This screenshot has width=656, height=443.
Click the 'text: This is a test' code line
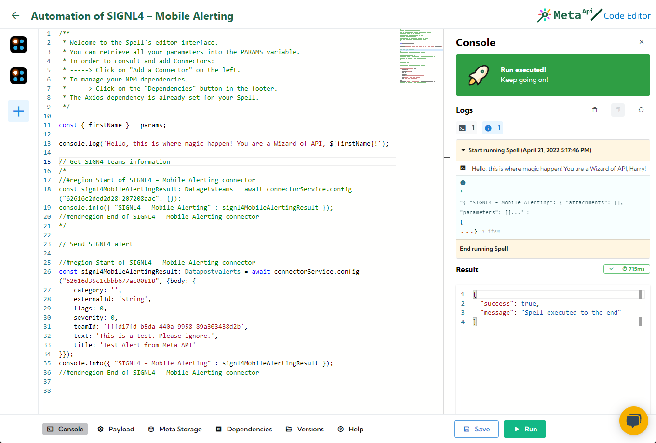pos(146,336)
